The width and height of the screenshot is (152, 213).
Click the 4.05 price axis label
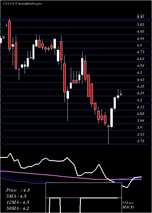pyautogui.click(x=140, y=114)
